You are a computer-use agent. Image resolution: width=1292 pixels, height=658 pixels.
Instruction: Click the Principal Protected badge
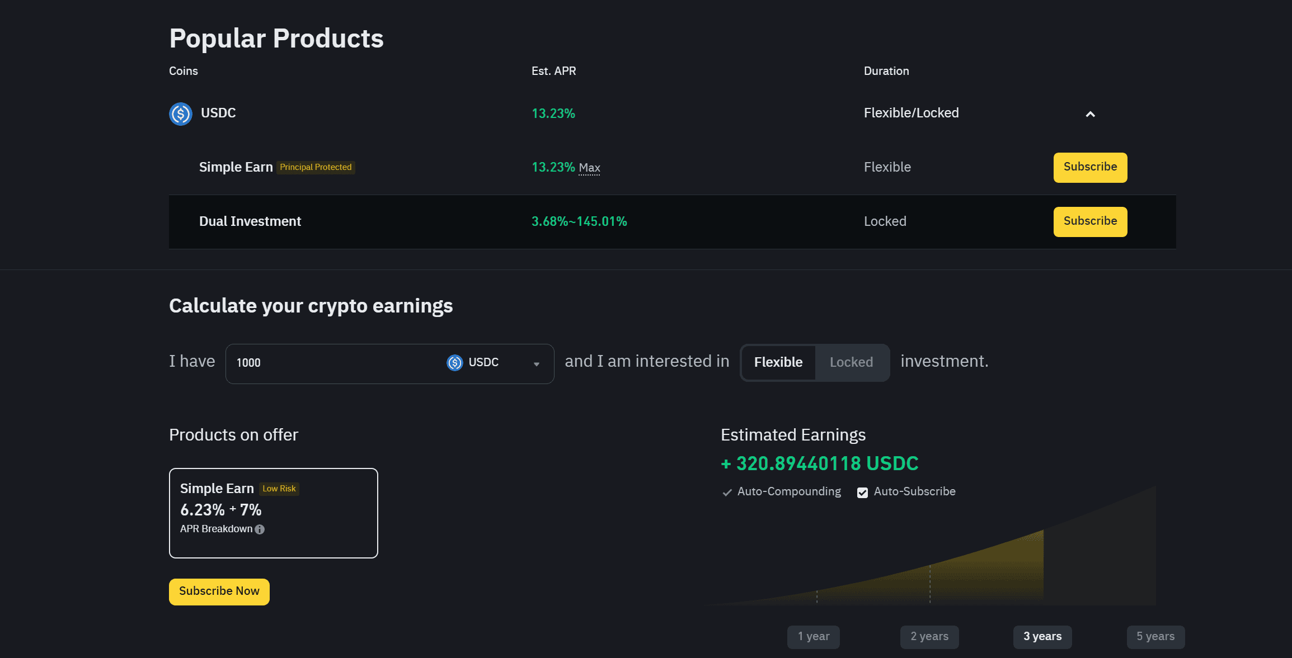[x=315, y=167]
